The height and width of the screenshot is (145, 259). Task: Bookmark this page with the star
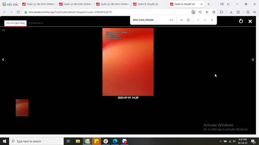tap(207, 12)
